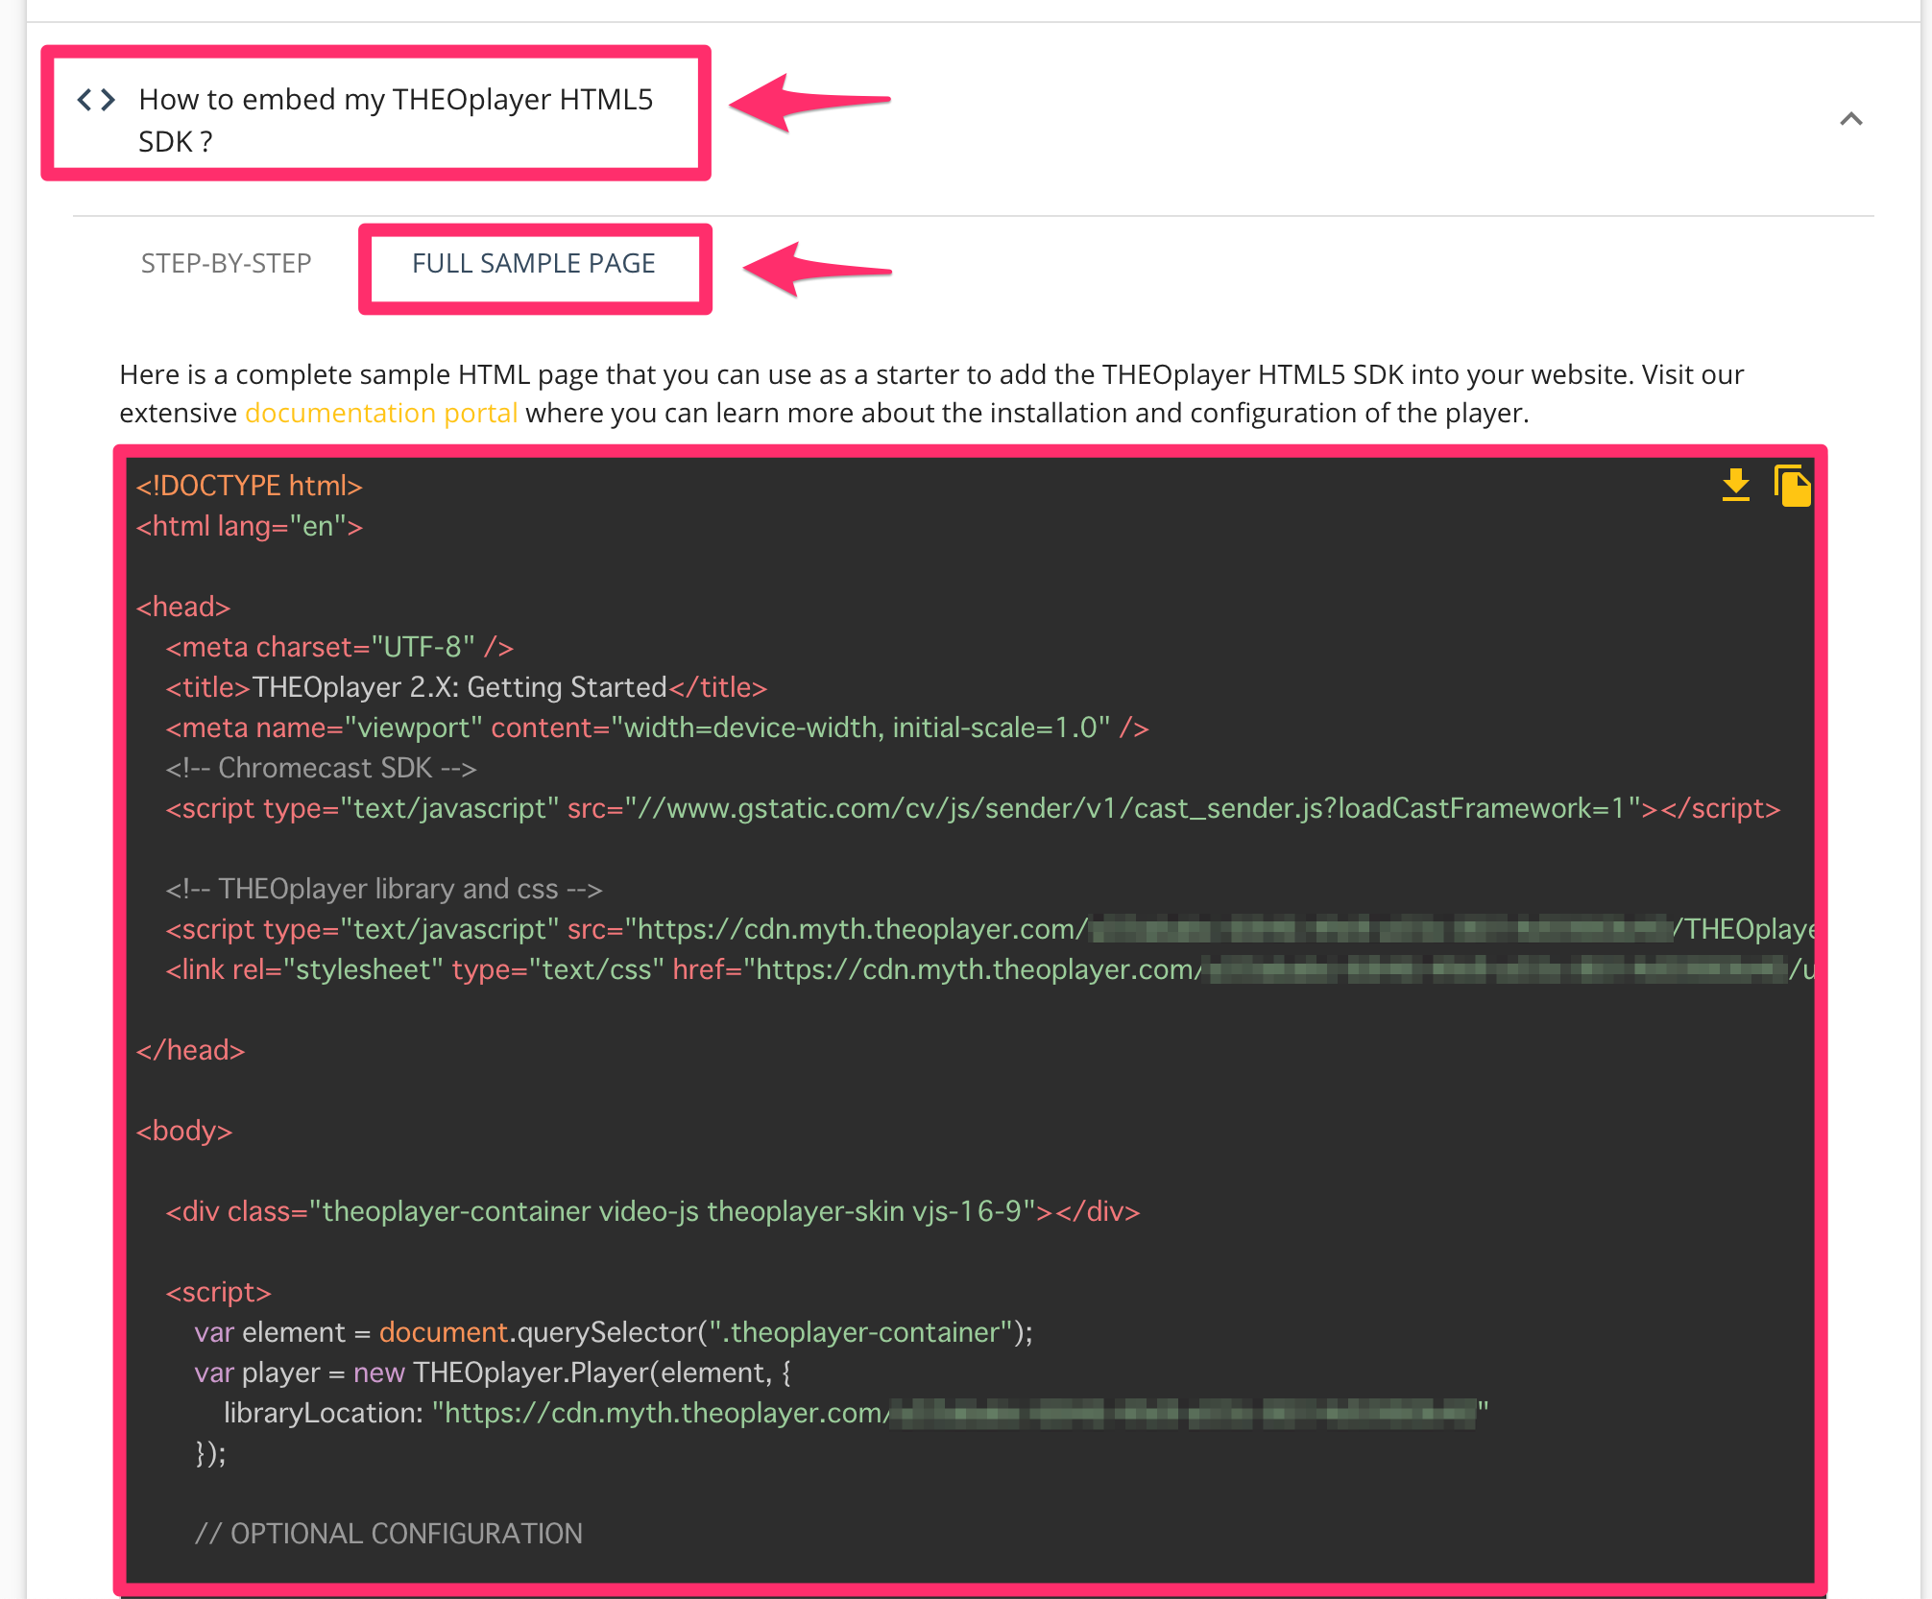
Task: Click the '<body>' tag line
Action: coord(184,1131)
